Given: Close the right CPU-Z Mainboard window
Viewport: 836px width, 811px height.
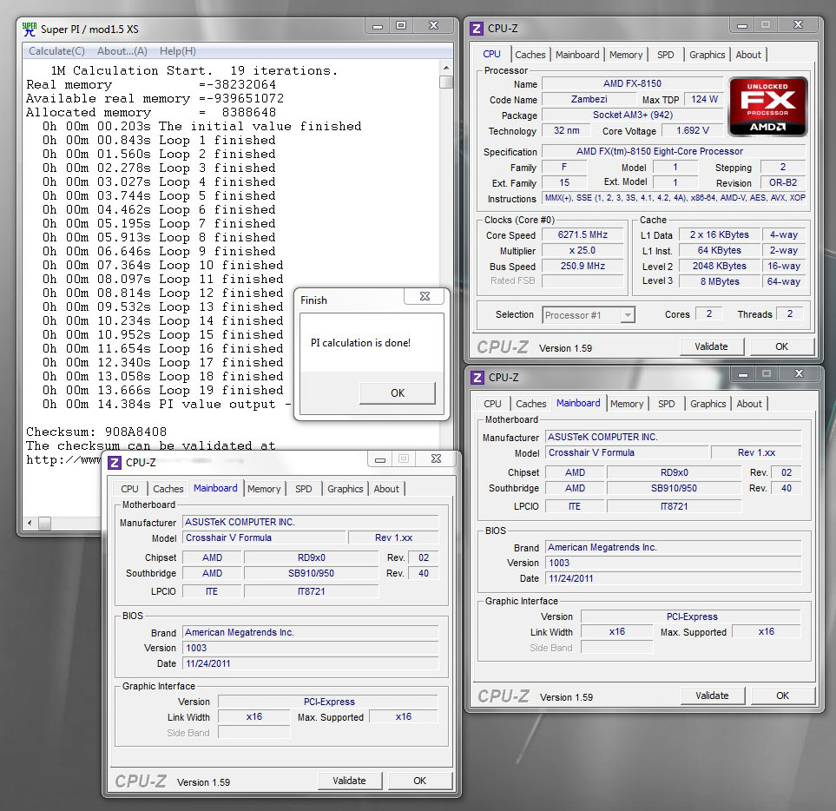Looking at the screenshot, I should tap(799, 374).
